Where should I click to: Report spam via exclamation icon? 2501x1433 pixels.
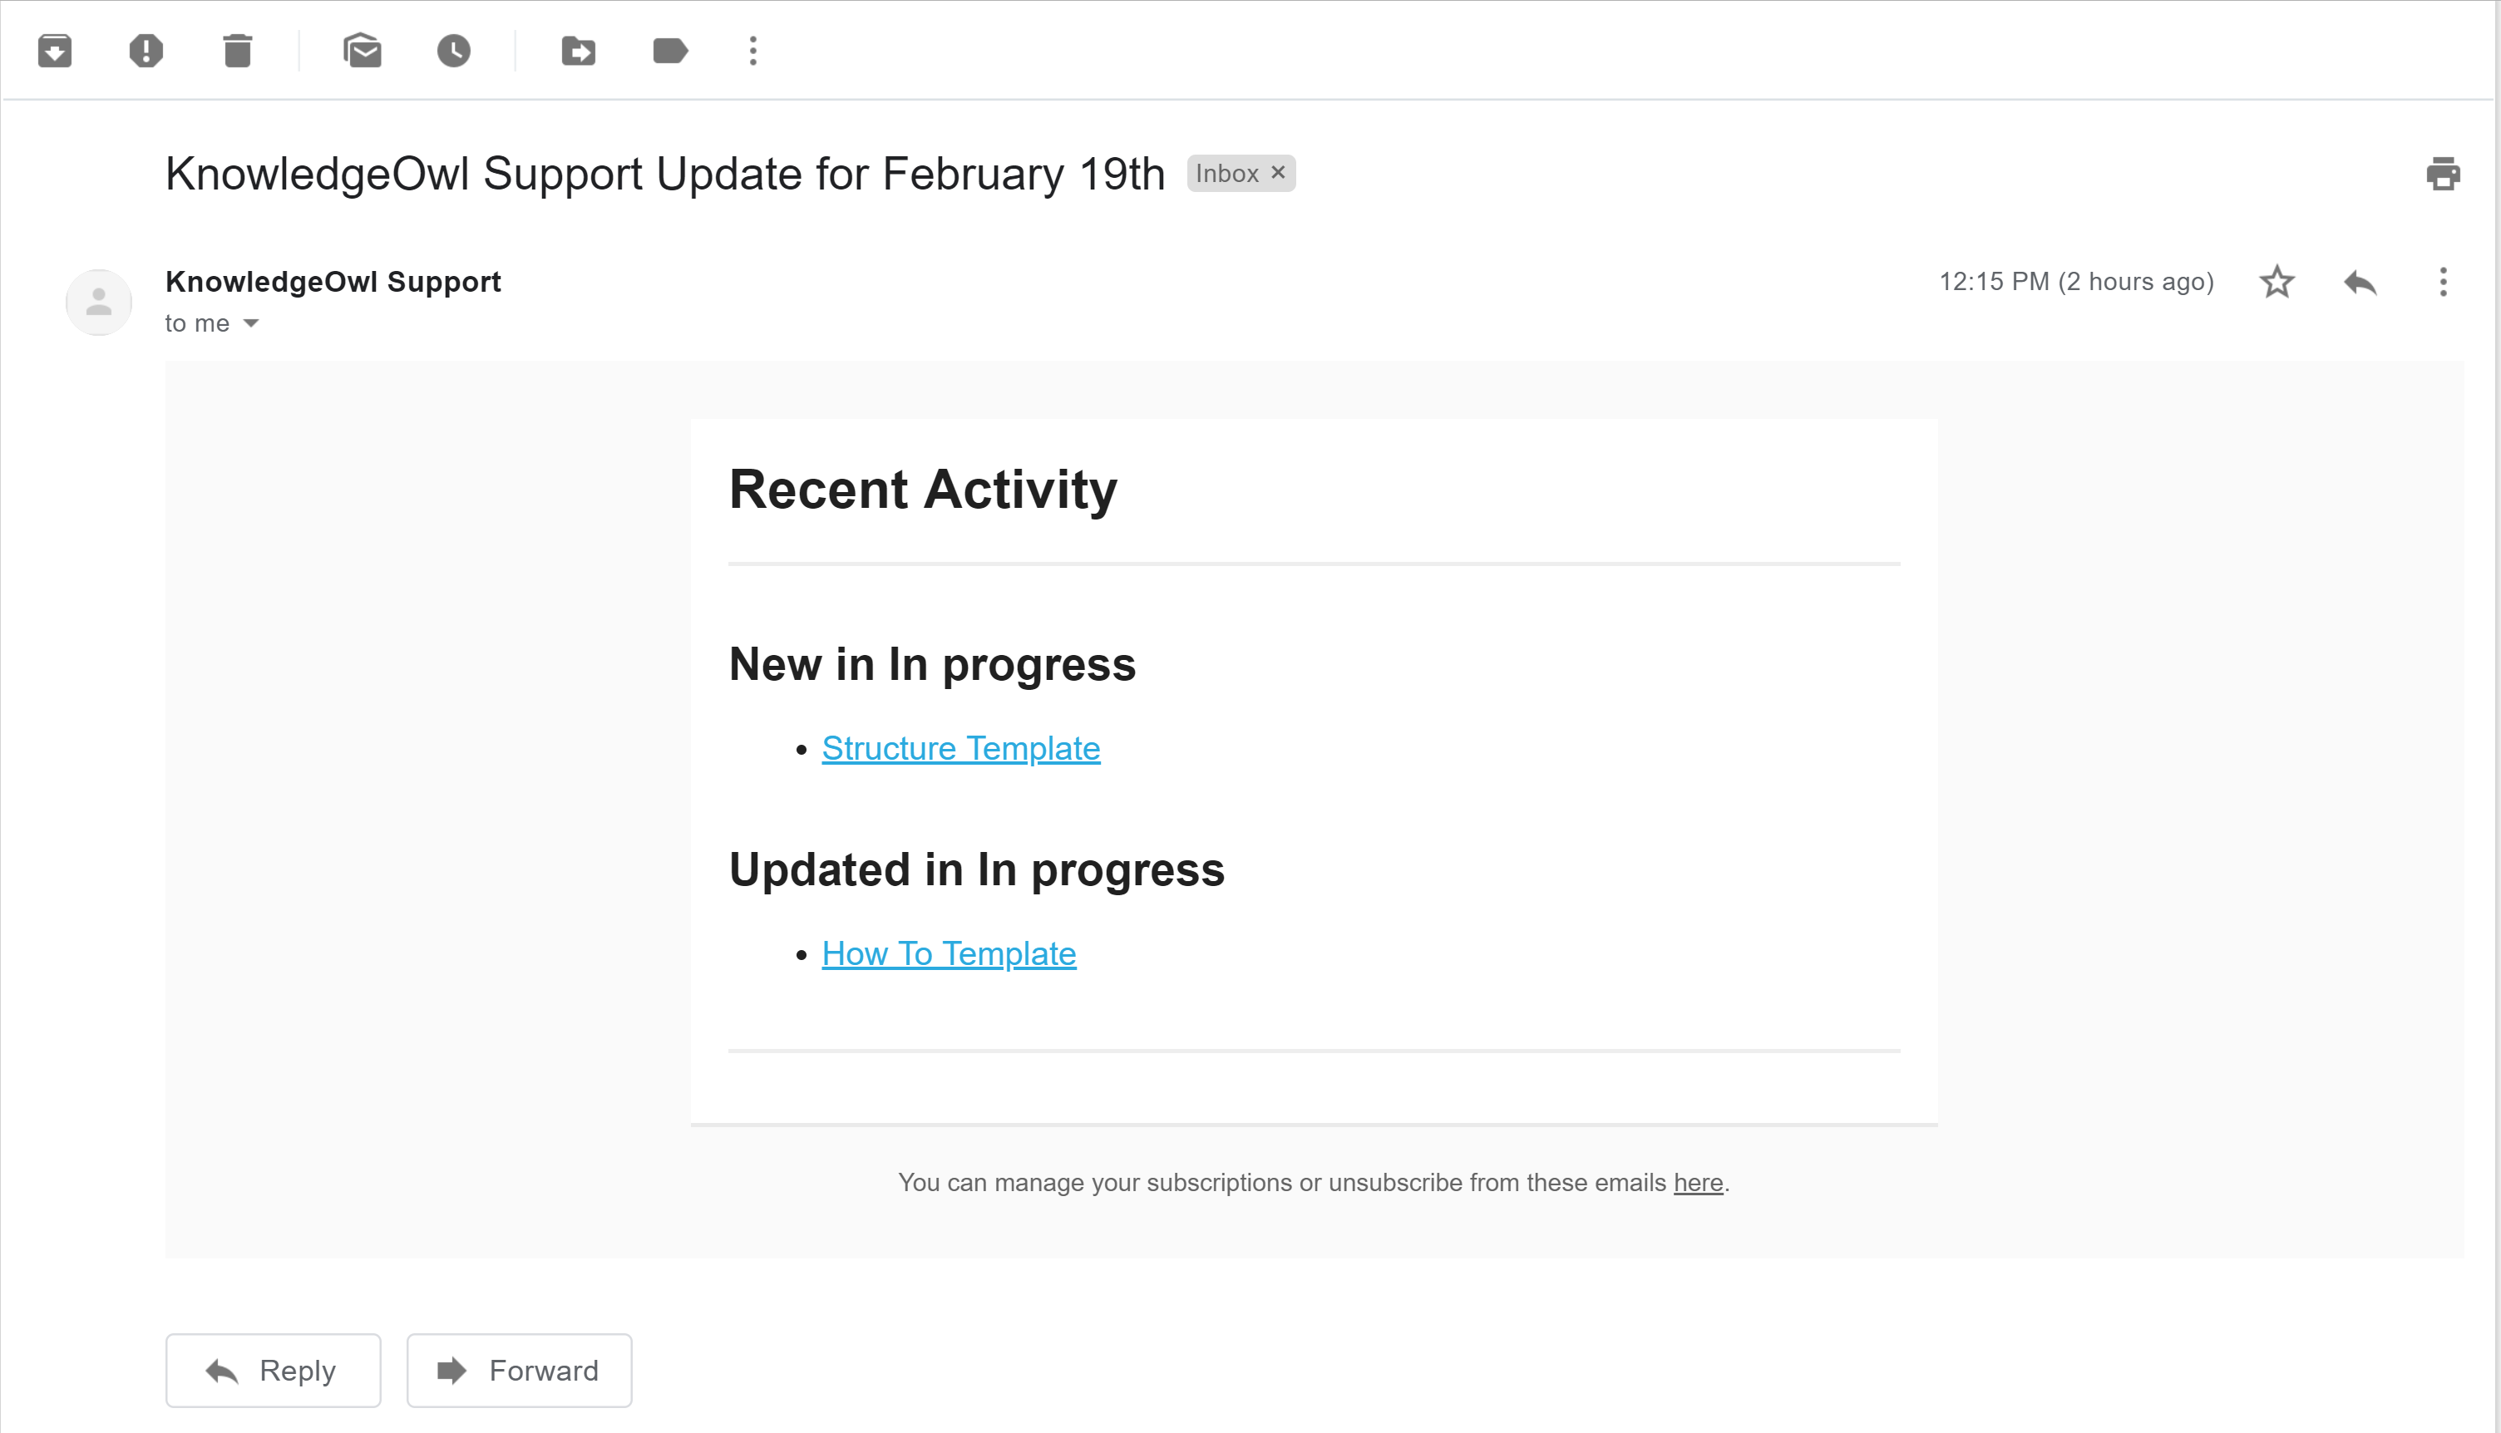click(146, 50)
